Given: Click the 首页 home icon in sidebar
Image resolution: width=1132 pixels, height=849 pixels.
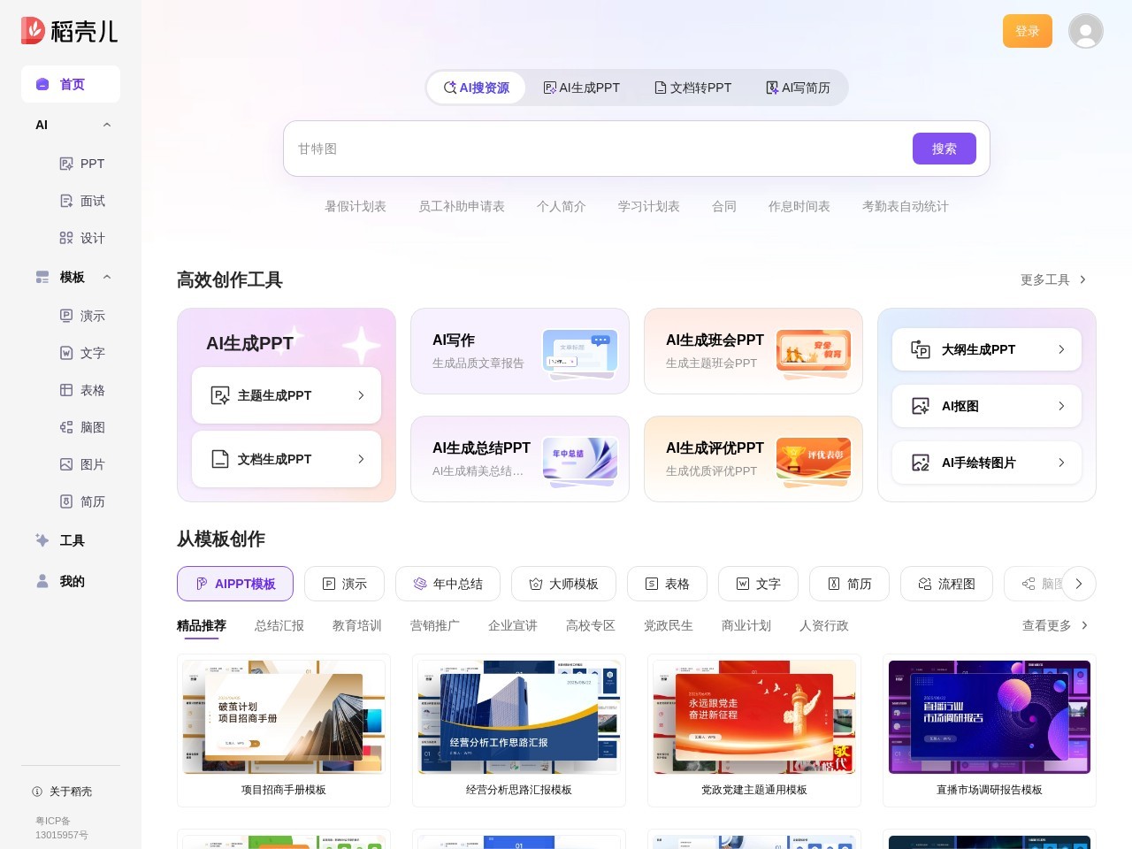Looking at the screenshot, I should coord(42,84).
